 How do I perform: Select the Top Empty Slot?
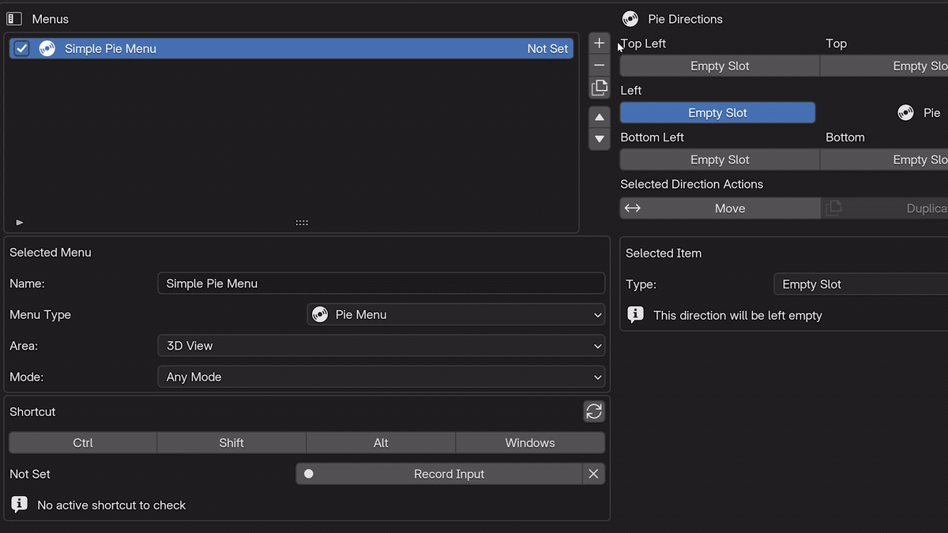(x=884, y=66)
